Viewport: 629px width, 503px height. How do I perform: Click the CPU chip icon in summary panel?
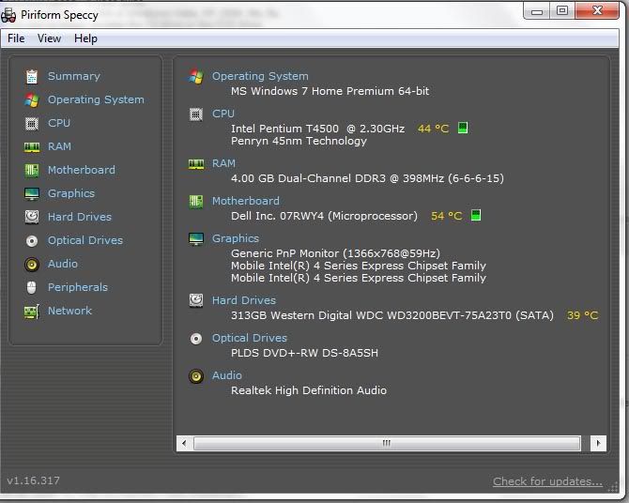pos(196,114)
